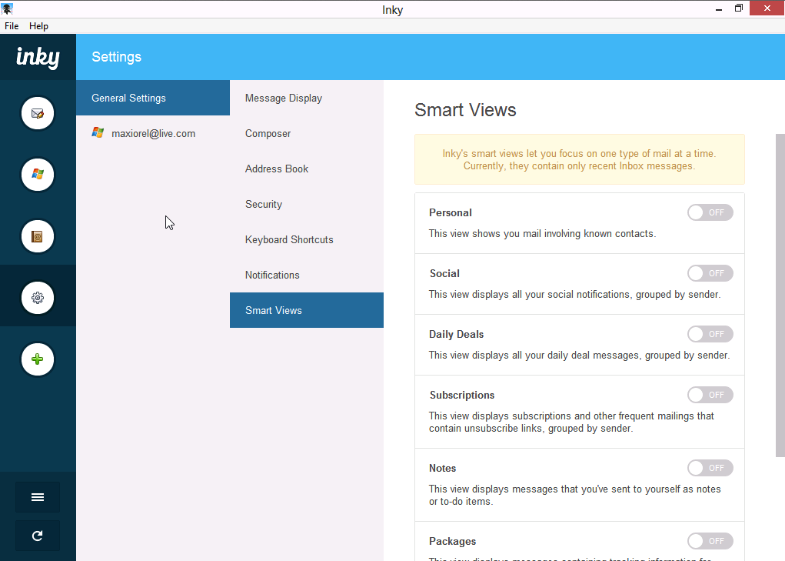Image resolution: width=785 pixels, height=561 pixels.
Task: Click the Smart Views page heading
Action: 465,110
